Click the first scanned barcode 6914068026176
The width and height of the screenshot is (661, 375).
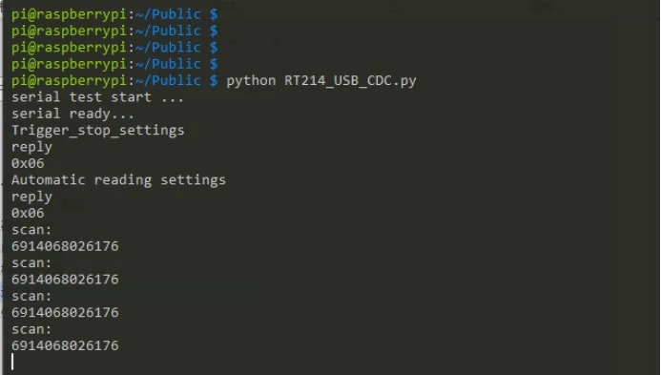click(x=65, y=246)
